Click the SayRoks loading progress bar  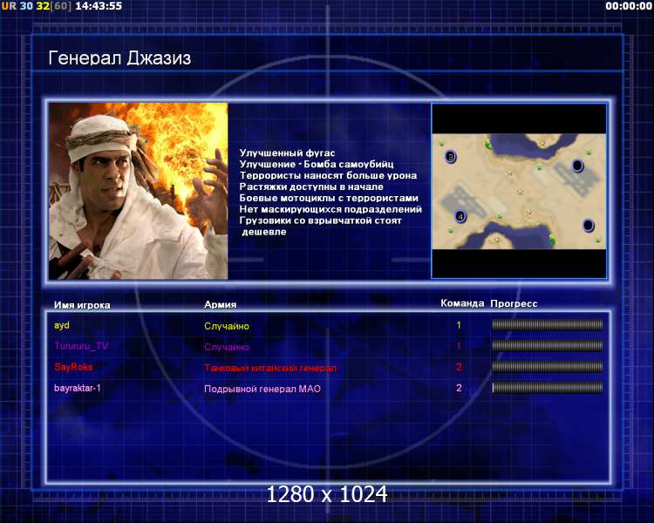coord(548,367)
